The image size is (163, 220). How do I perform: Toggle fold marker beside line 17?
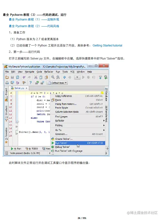point(17,132)
